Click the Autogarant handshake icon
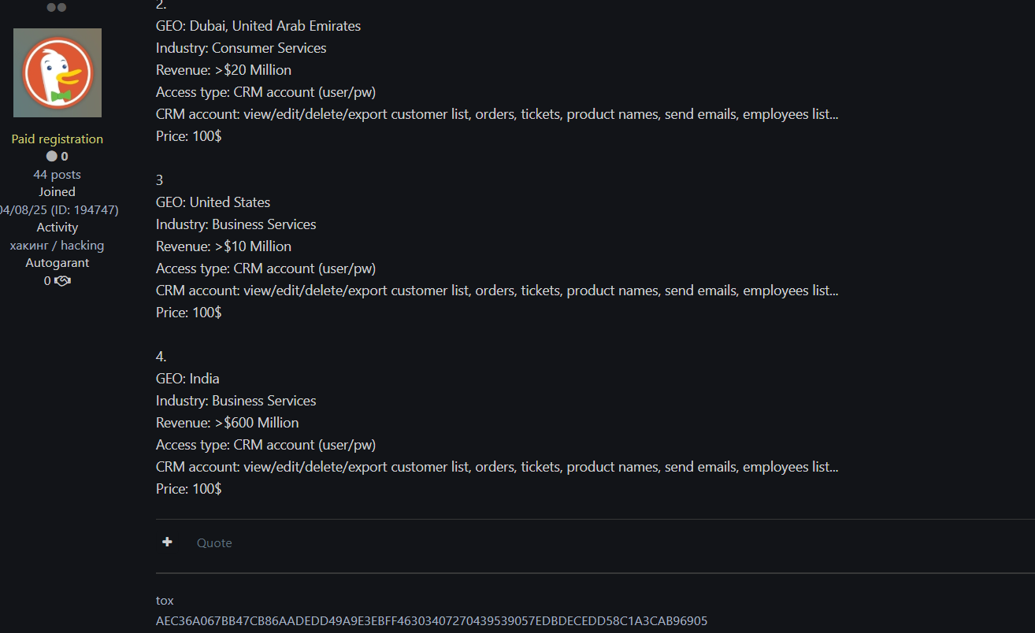This screenshot has height=633, width=1035. click(63, 281)
